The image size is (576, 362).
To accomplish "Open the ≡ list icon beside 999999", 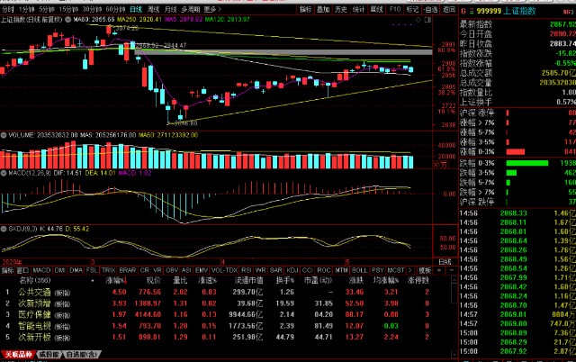I will 472,11.
